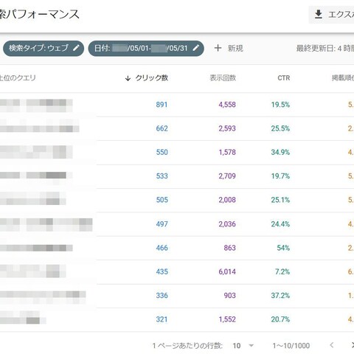The width and height of the screenshot is (354, 354).
Task: Click the blurred query in the 891 row
Action: coord(36,105)
